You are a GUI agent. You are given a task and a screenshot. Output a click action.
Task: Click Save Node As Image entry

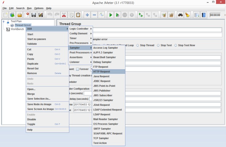tap(47, 104)
